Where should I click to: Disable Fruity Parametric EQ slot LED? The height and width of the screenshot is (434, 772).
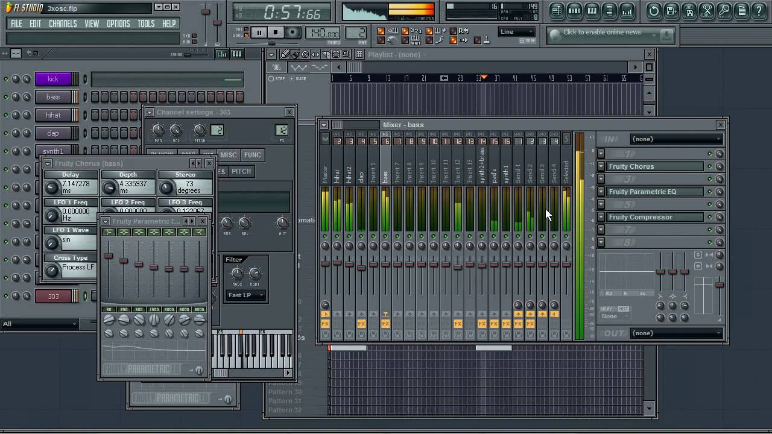click(x=710, y=192)
